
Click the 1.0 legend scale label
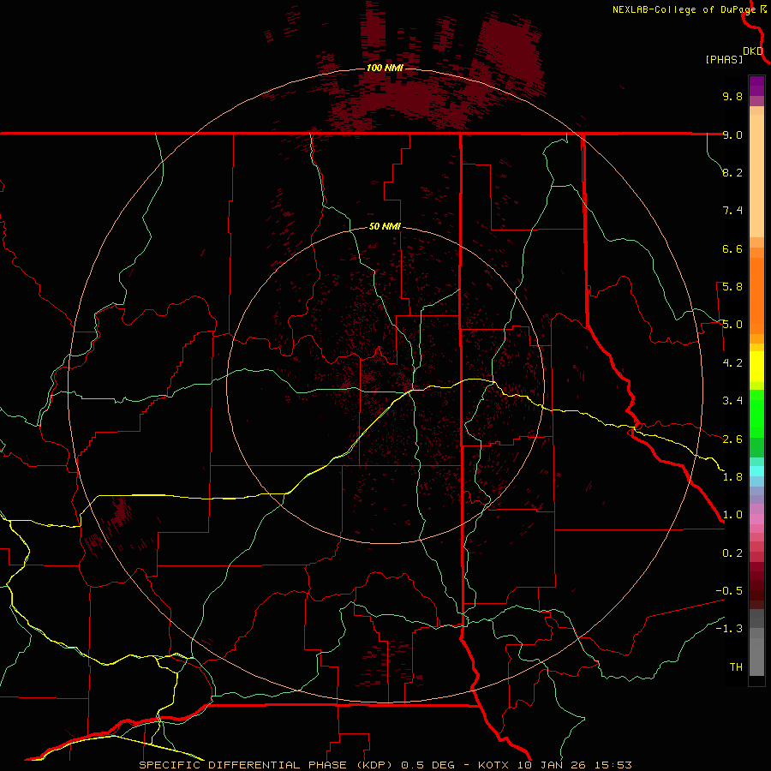(732, 515)
